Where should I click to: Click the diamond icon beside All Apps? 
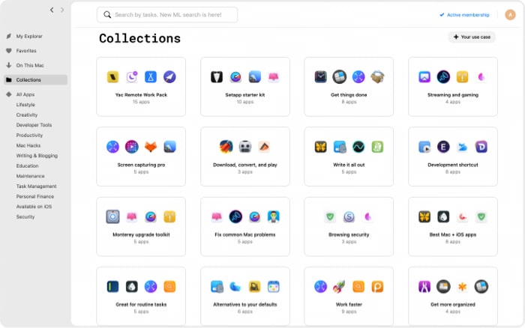point(9,94)
